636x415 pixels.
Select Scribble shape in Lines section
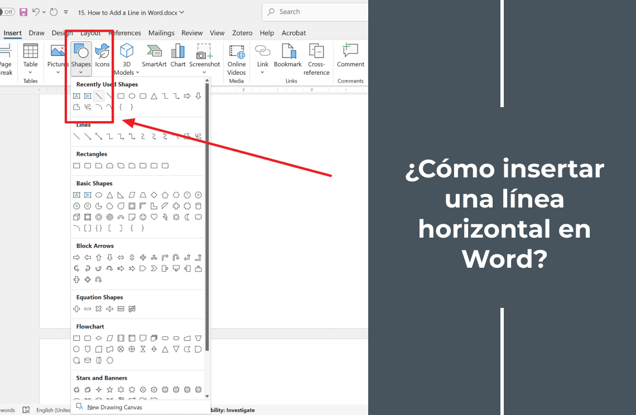click(x=199, y=136)
